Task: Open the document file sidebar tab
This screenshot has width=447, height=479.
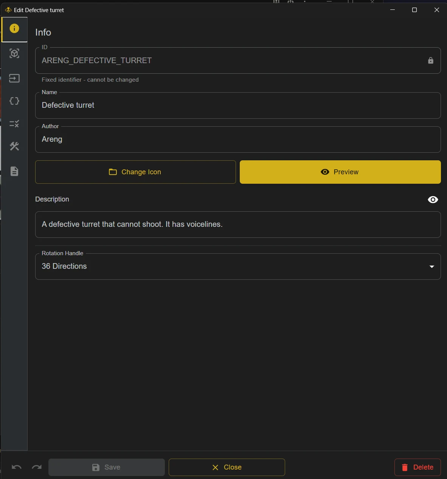Action: (x=14, y=171)
